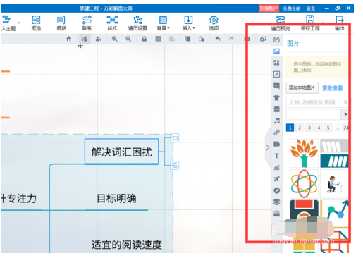Go to image page 4
363x258 pixels.
coord(319,128)
